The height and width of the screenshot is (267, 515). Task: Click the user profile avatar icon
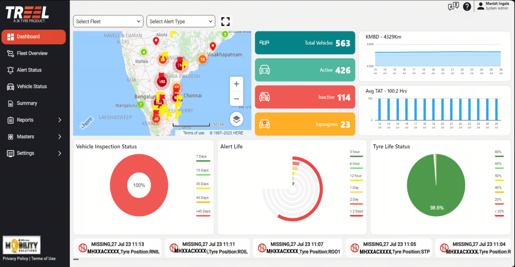480,6
